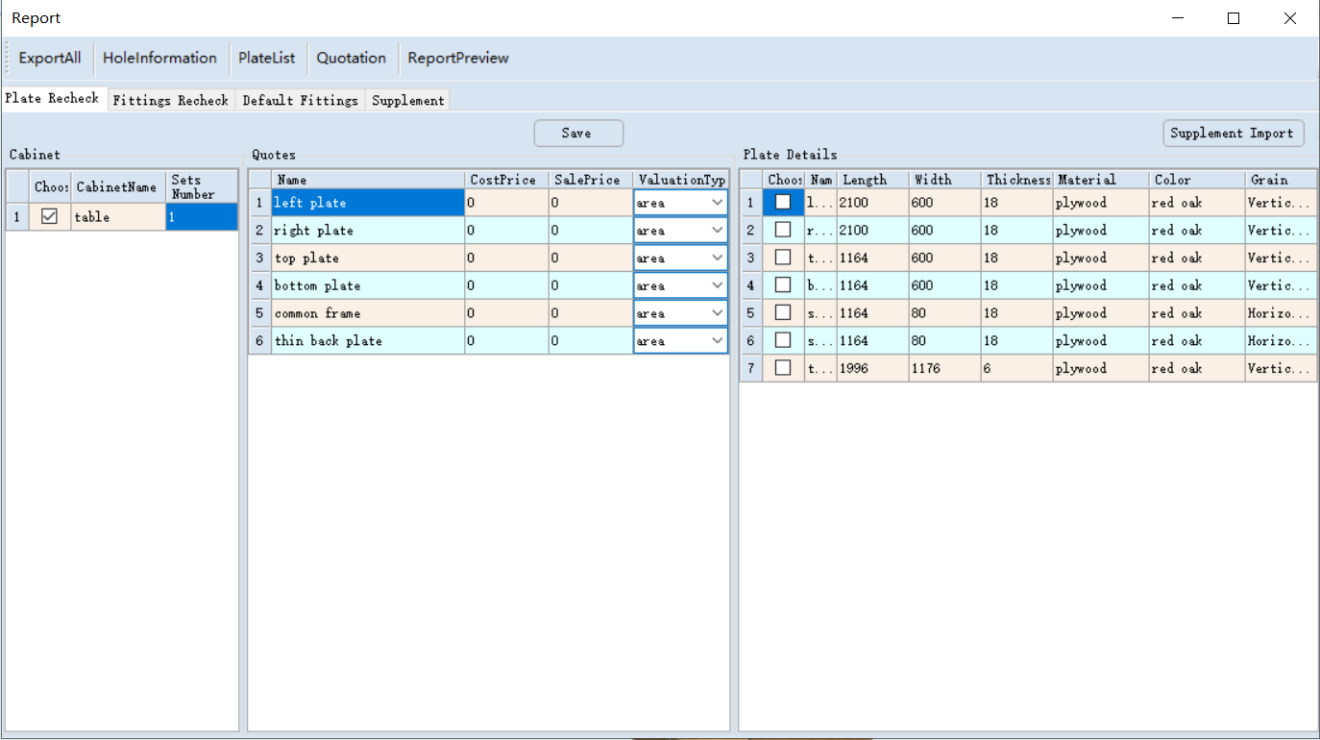Viewport: 1320px width, 740px height.
Task: Select the 'top plate' quote name cell
Action: (368, 258)
